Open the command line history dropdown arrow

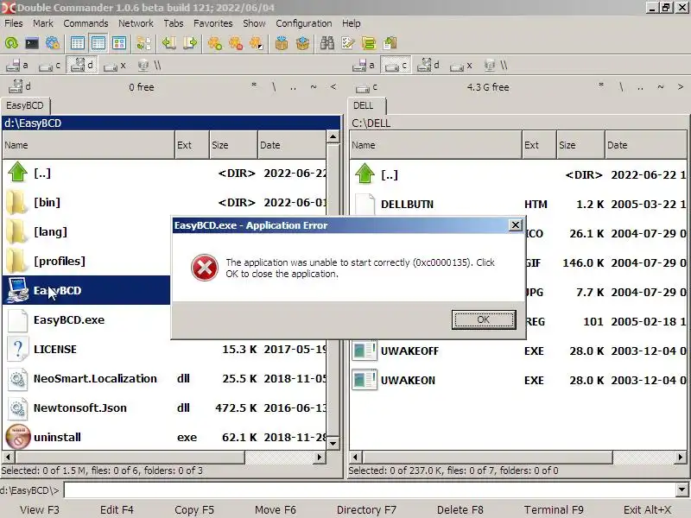(681, 490)
